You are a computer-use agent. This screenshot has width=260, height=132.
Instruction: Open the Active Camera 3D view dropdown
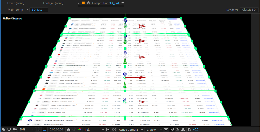(131, 129)
